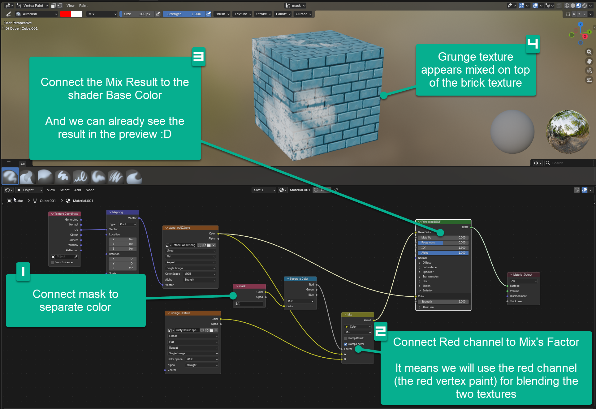Pin the node tree with the pin icon
This screenshot has height=409, width=596.
pyautogui.click(x=336, y=190)
